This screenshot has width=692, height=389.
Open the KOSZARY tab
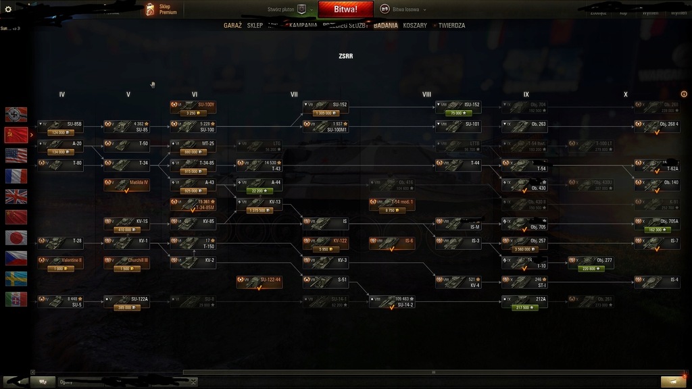(x=415, y=26)
